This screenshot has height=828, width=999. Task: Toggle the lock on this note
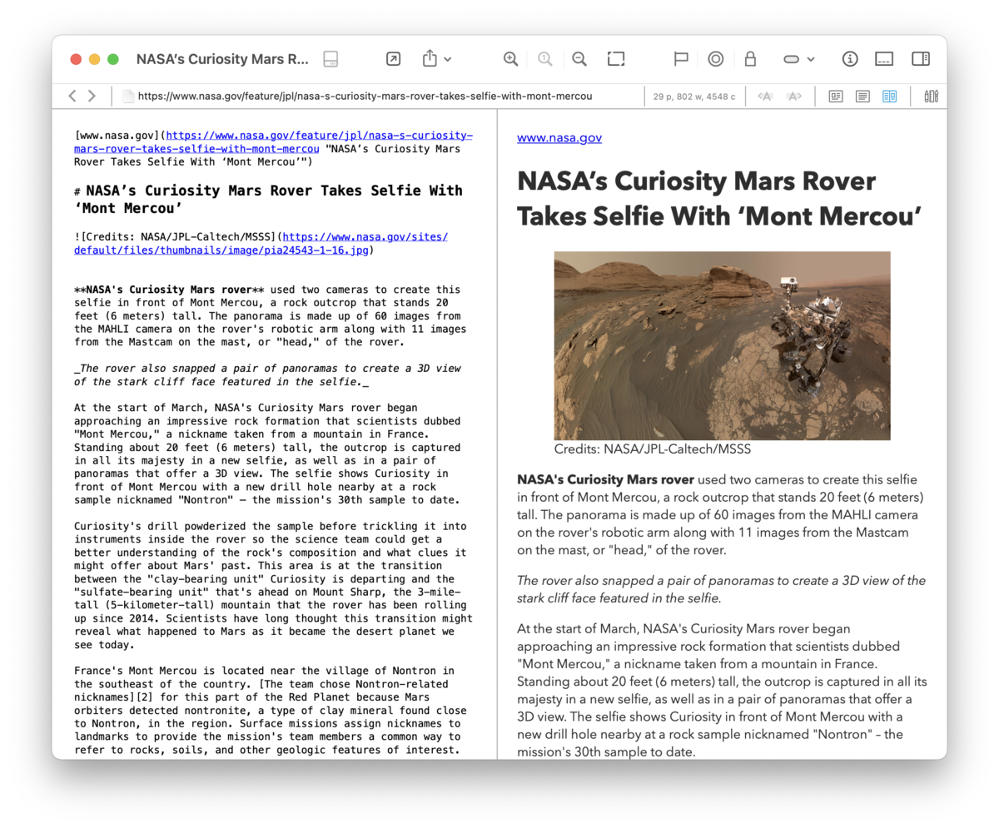coord(750,59)
